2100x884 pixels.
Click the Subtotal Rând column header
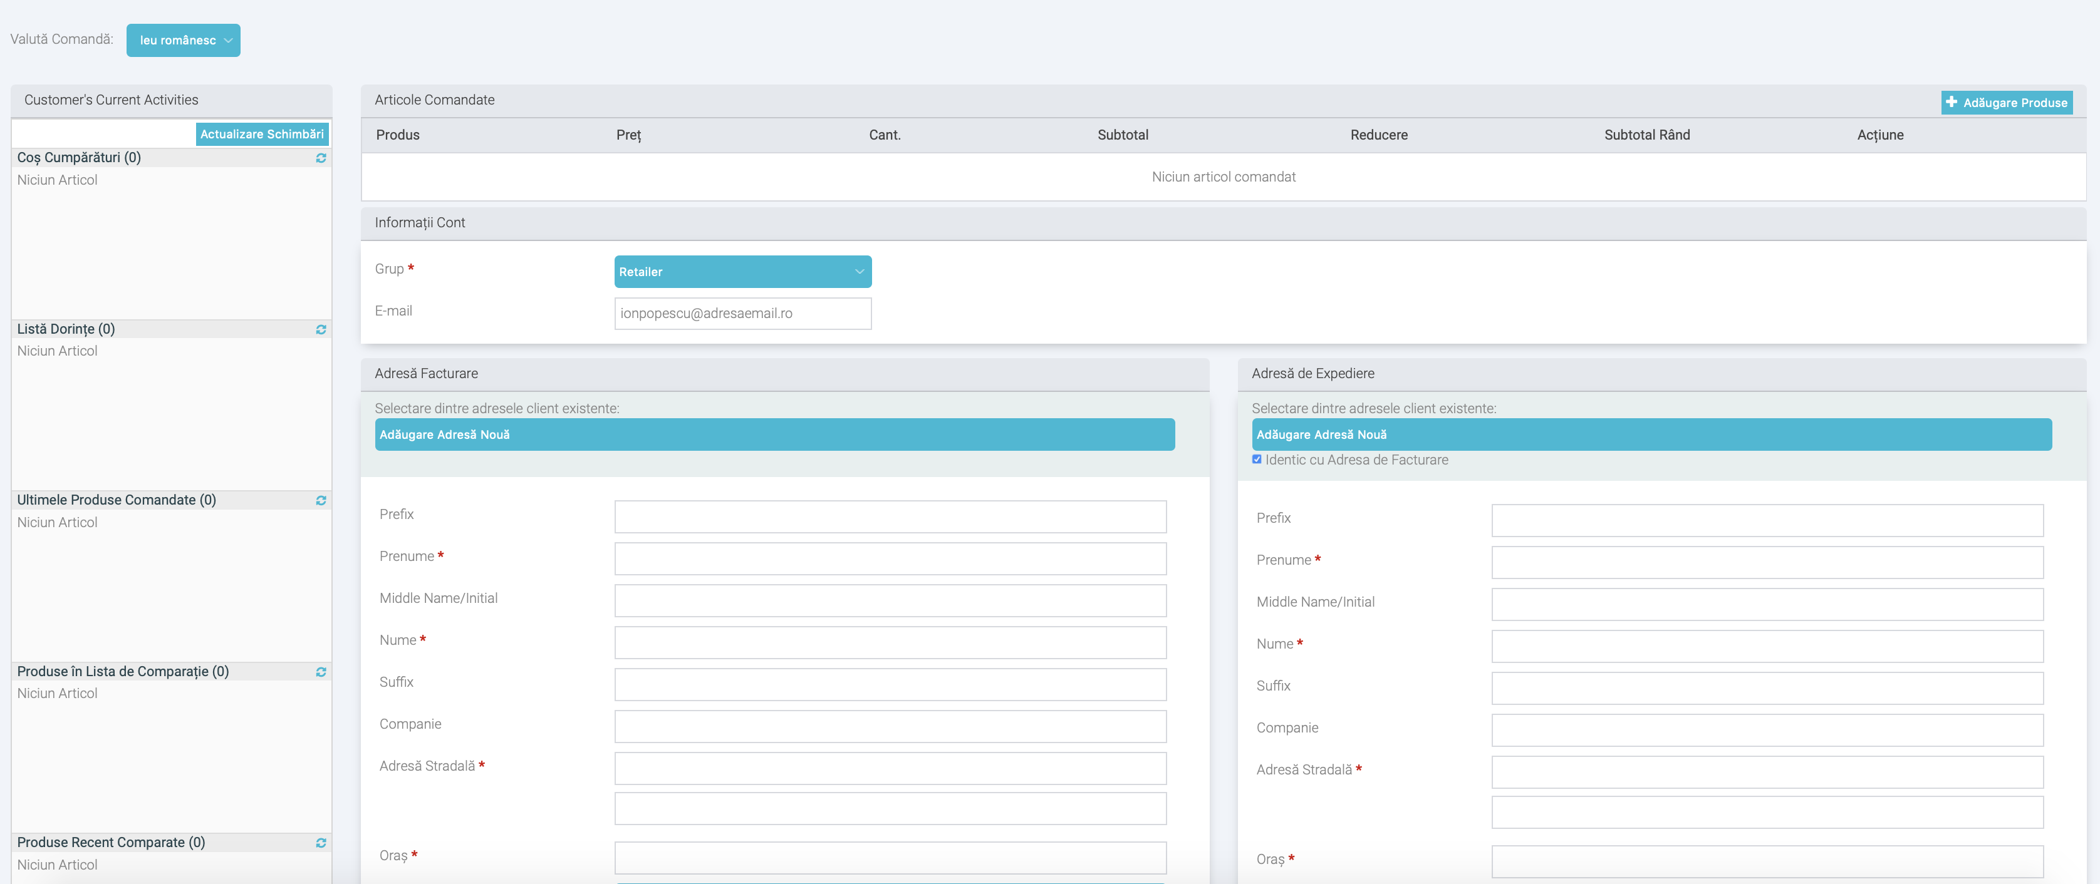click(1647, 135)
